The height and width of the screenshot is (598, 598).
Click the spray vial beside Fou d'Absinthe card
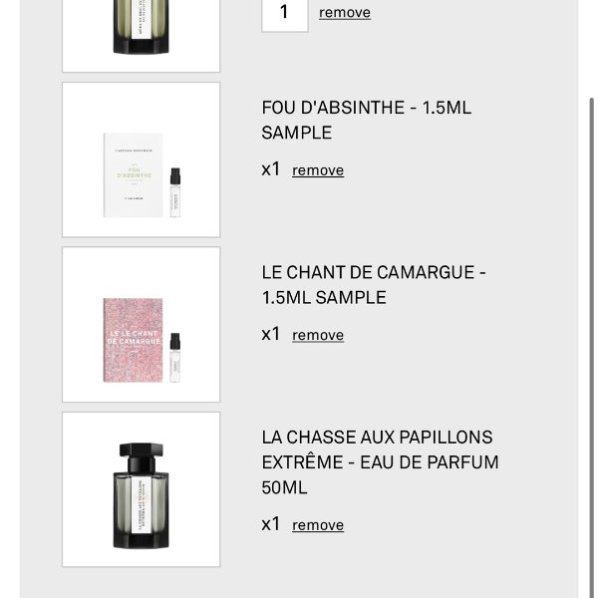coord(175,192)
